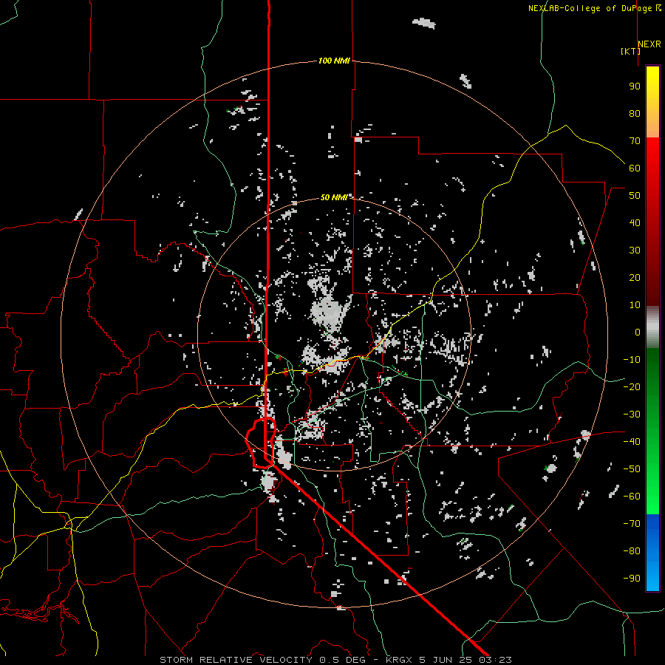665x665 pixels.
Task: Click the 90 value on velocity scale
Action: [635, 86]
